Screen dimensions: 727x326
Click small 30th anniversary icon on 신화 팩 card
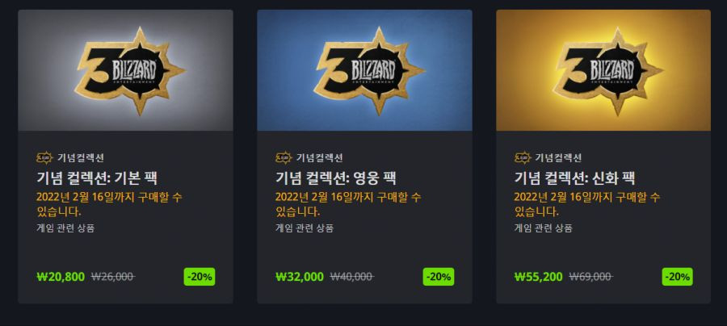523,158
